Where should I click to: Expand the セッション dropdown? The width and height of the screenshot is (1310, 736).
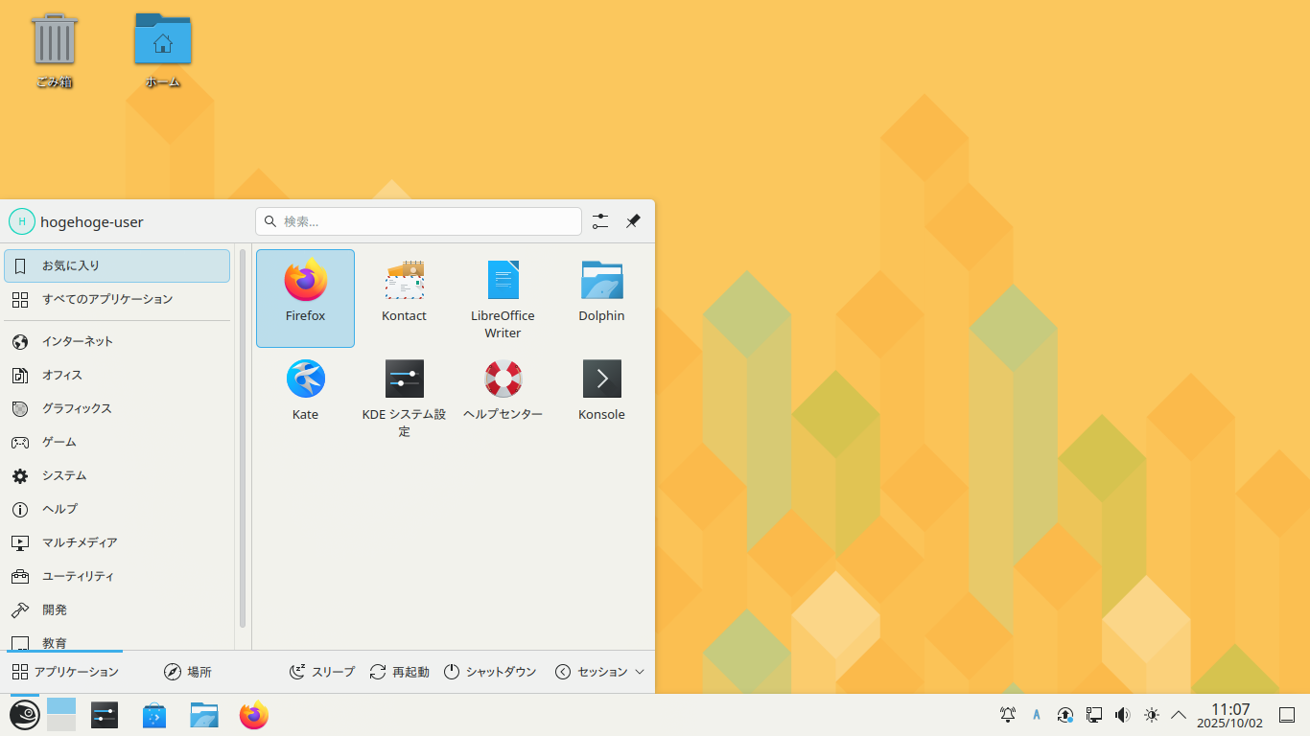pyautogui.click(x=598, y=671)
